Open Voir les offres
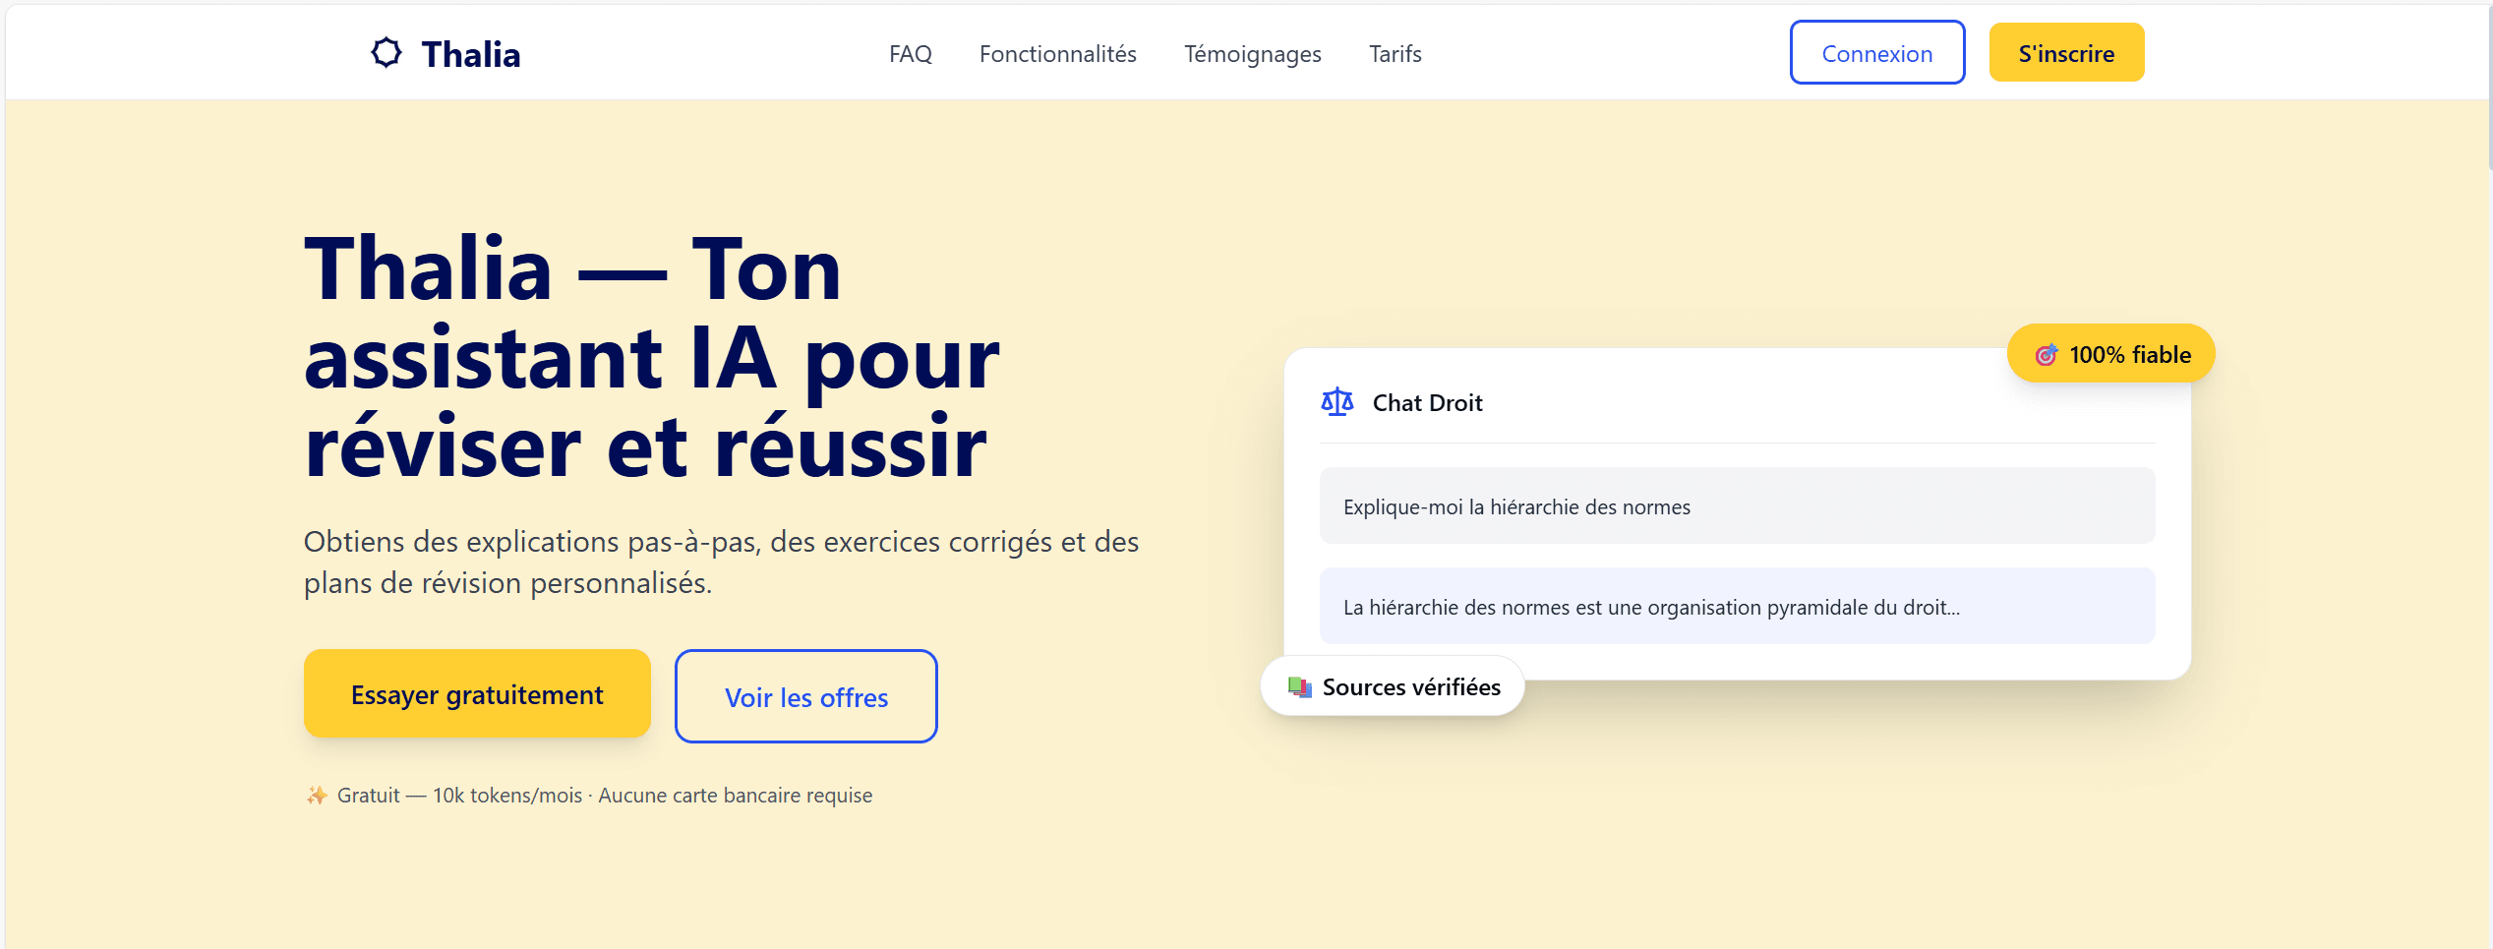 [x=805, y=696]
